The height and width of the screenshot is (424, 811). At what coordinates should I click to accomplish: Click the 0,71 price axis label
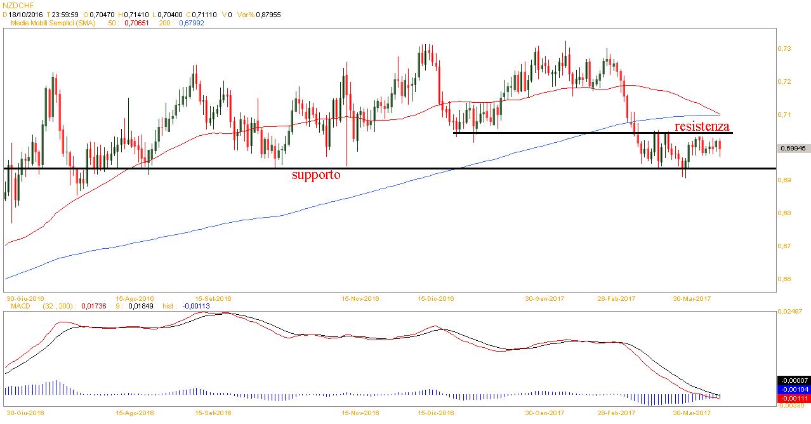tap(784, 115)
